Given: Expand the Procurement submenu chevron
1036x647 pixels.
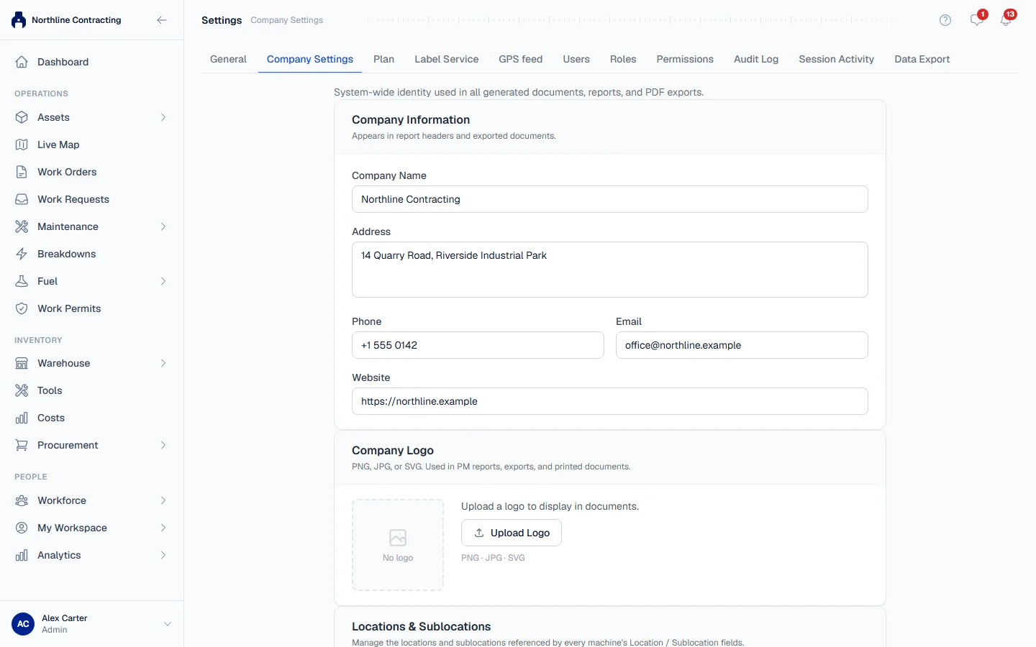Looking at the screenshot, I should [163, 445].
